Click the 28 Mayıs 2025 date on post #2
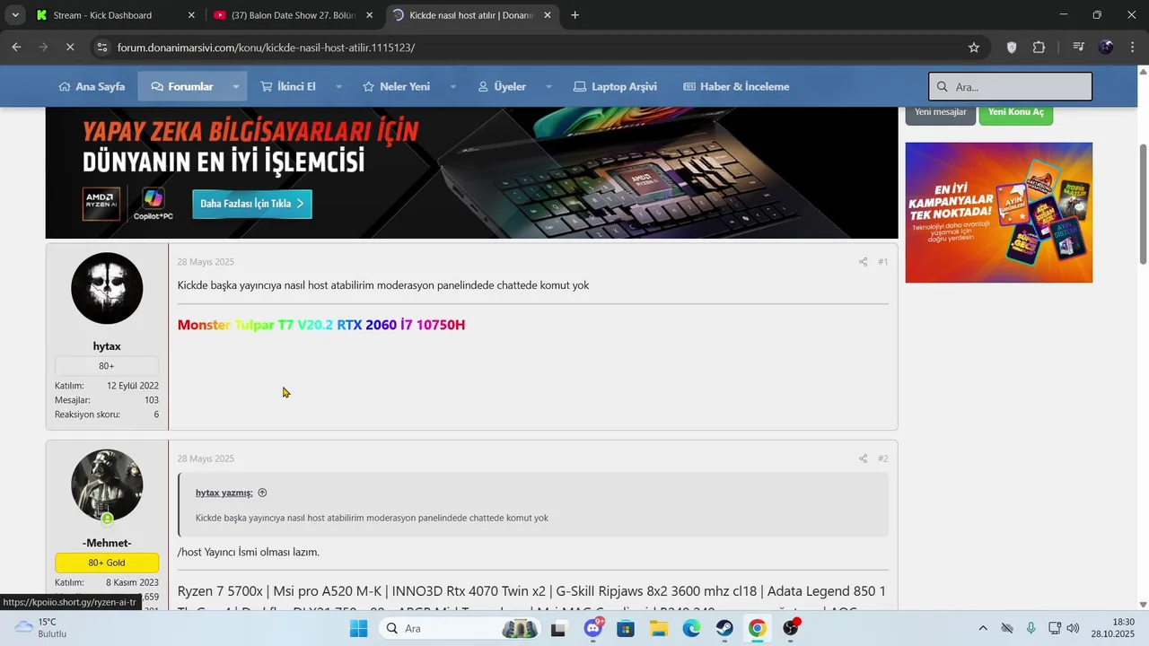Screen dimensions: 1149x646 click(206, 458)
